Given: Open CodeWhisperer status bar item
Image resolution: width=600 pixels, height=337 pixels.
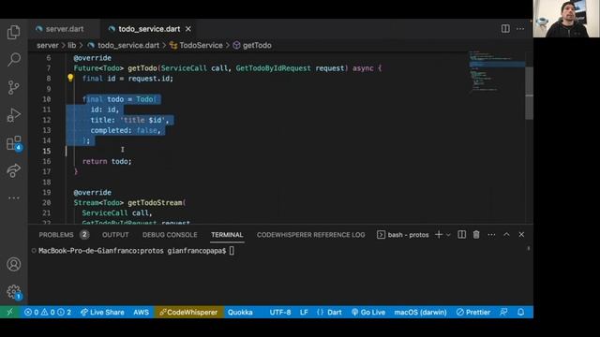Looking at the screenshot, I should (188, 312).
